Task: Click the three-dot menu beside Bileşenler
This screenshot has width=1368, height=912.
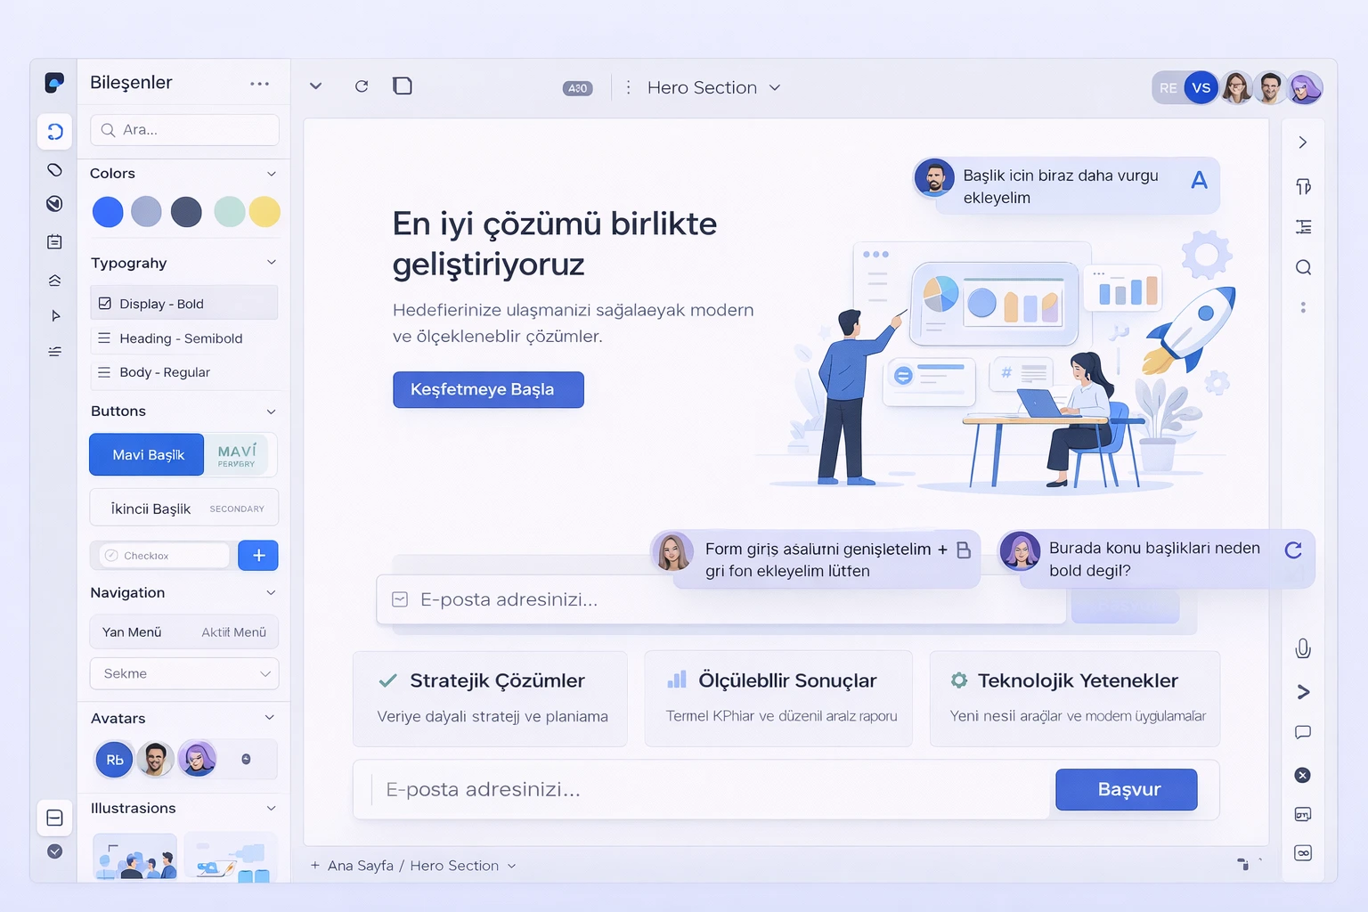Action: pos(259,84)
